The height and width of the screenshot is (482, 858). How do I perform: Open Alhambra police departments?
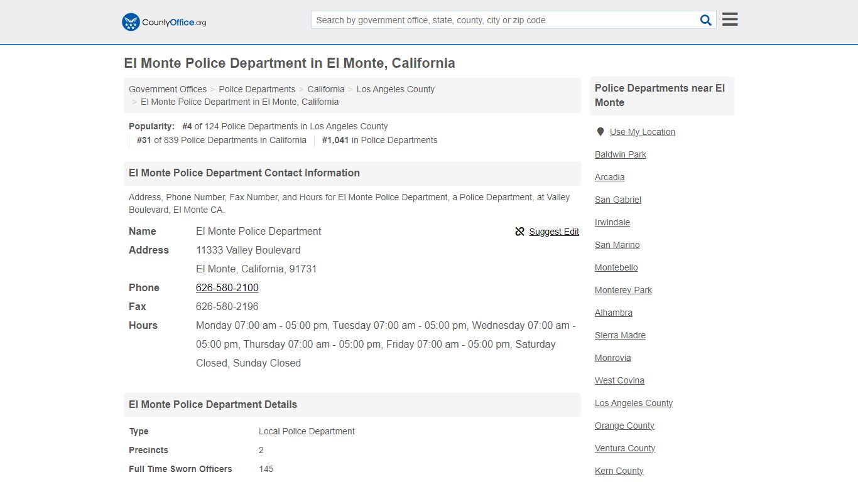614,313
